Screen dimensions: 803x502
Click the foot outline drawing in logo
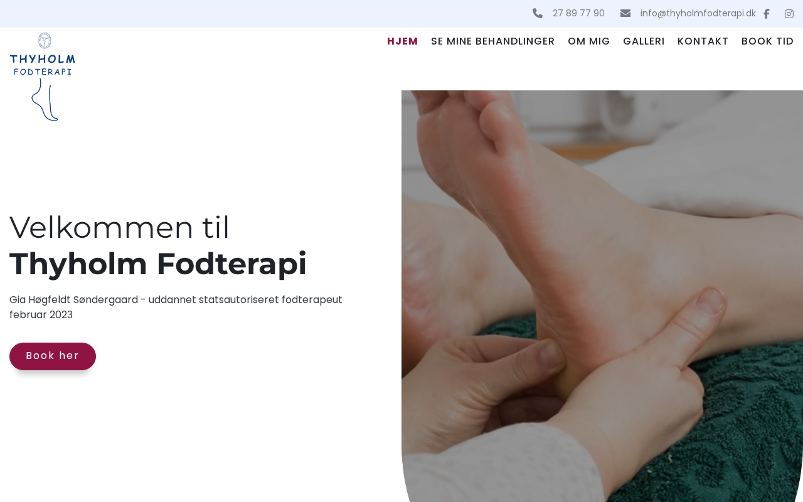tap(45, 100)
